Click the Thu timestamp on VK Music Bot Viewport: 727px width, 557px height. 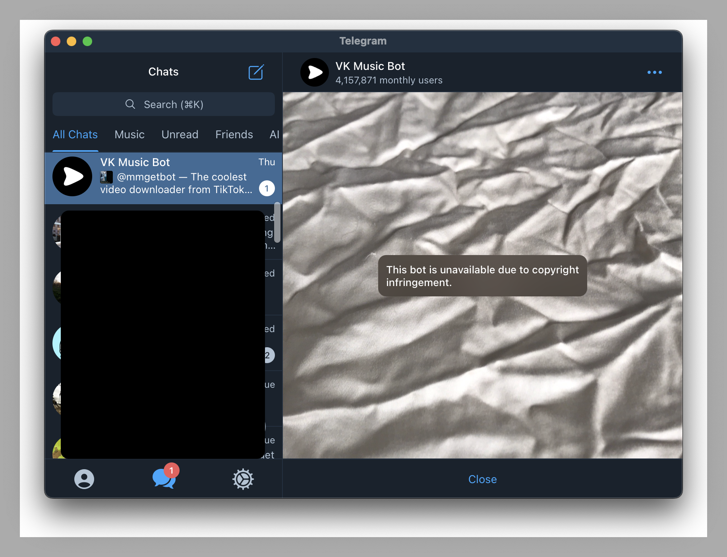pyautogui.click(x=267, y=162)
